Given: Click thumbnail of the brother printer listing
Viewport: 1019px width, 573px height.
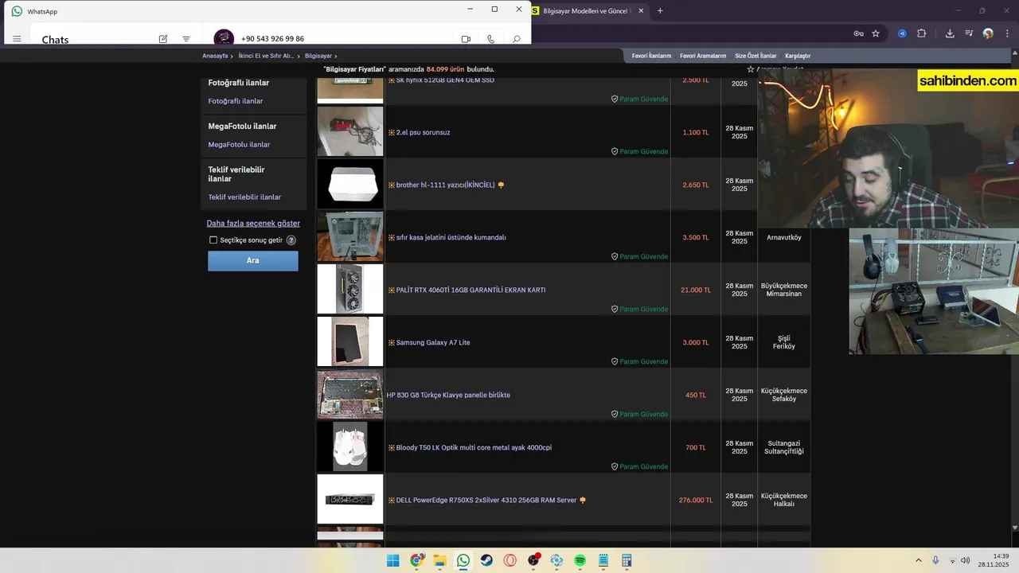Looking at the screenshot, I should [350, 184].
